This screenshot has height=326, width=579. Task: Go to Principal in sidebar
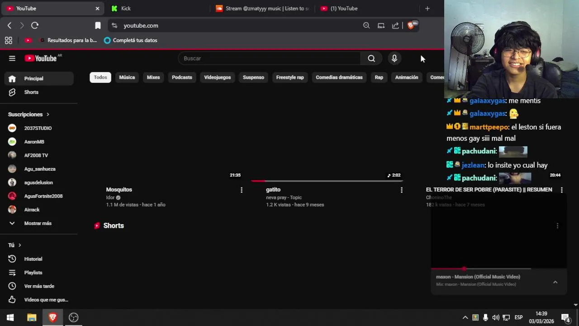[x=39, y=79]
